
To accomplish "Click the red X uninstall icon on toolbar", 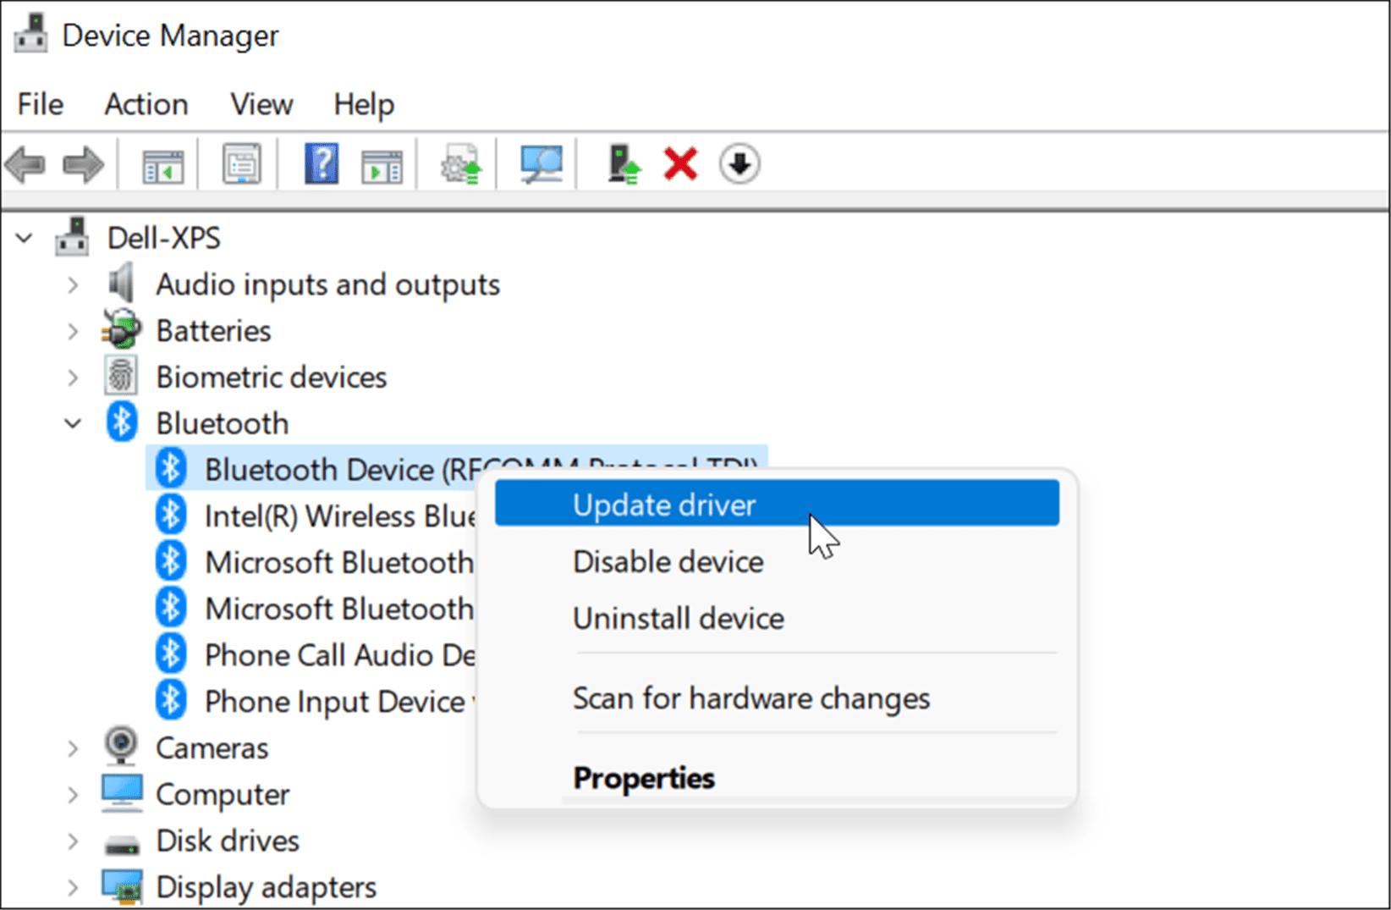I will click(x=679, y=163).
